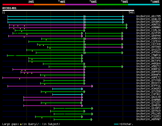This screenshot has height=126, width=162.
Task: Click the orange ~40% identity legend segment
Action: (50, 5)
